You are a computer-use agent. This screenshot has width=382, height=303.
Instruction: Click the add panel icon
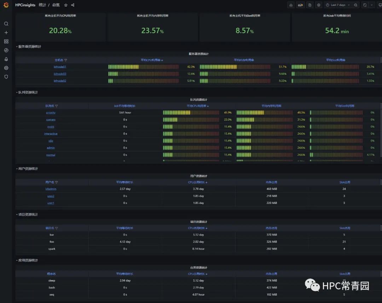click(x=300, y=5)
